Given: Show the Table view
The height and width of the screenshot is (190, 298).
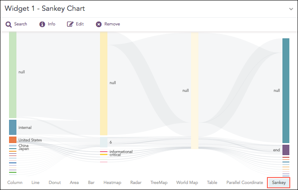Looking at the screenshot, I should [212, 183].
